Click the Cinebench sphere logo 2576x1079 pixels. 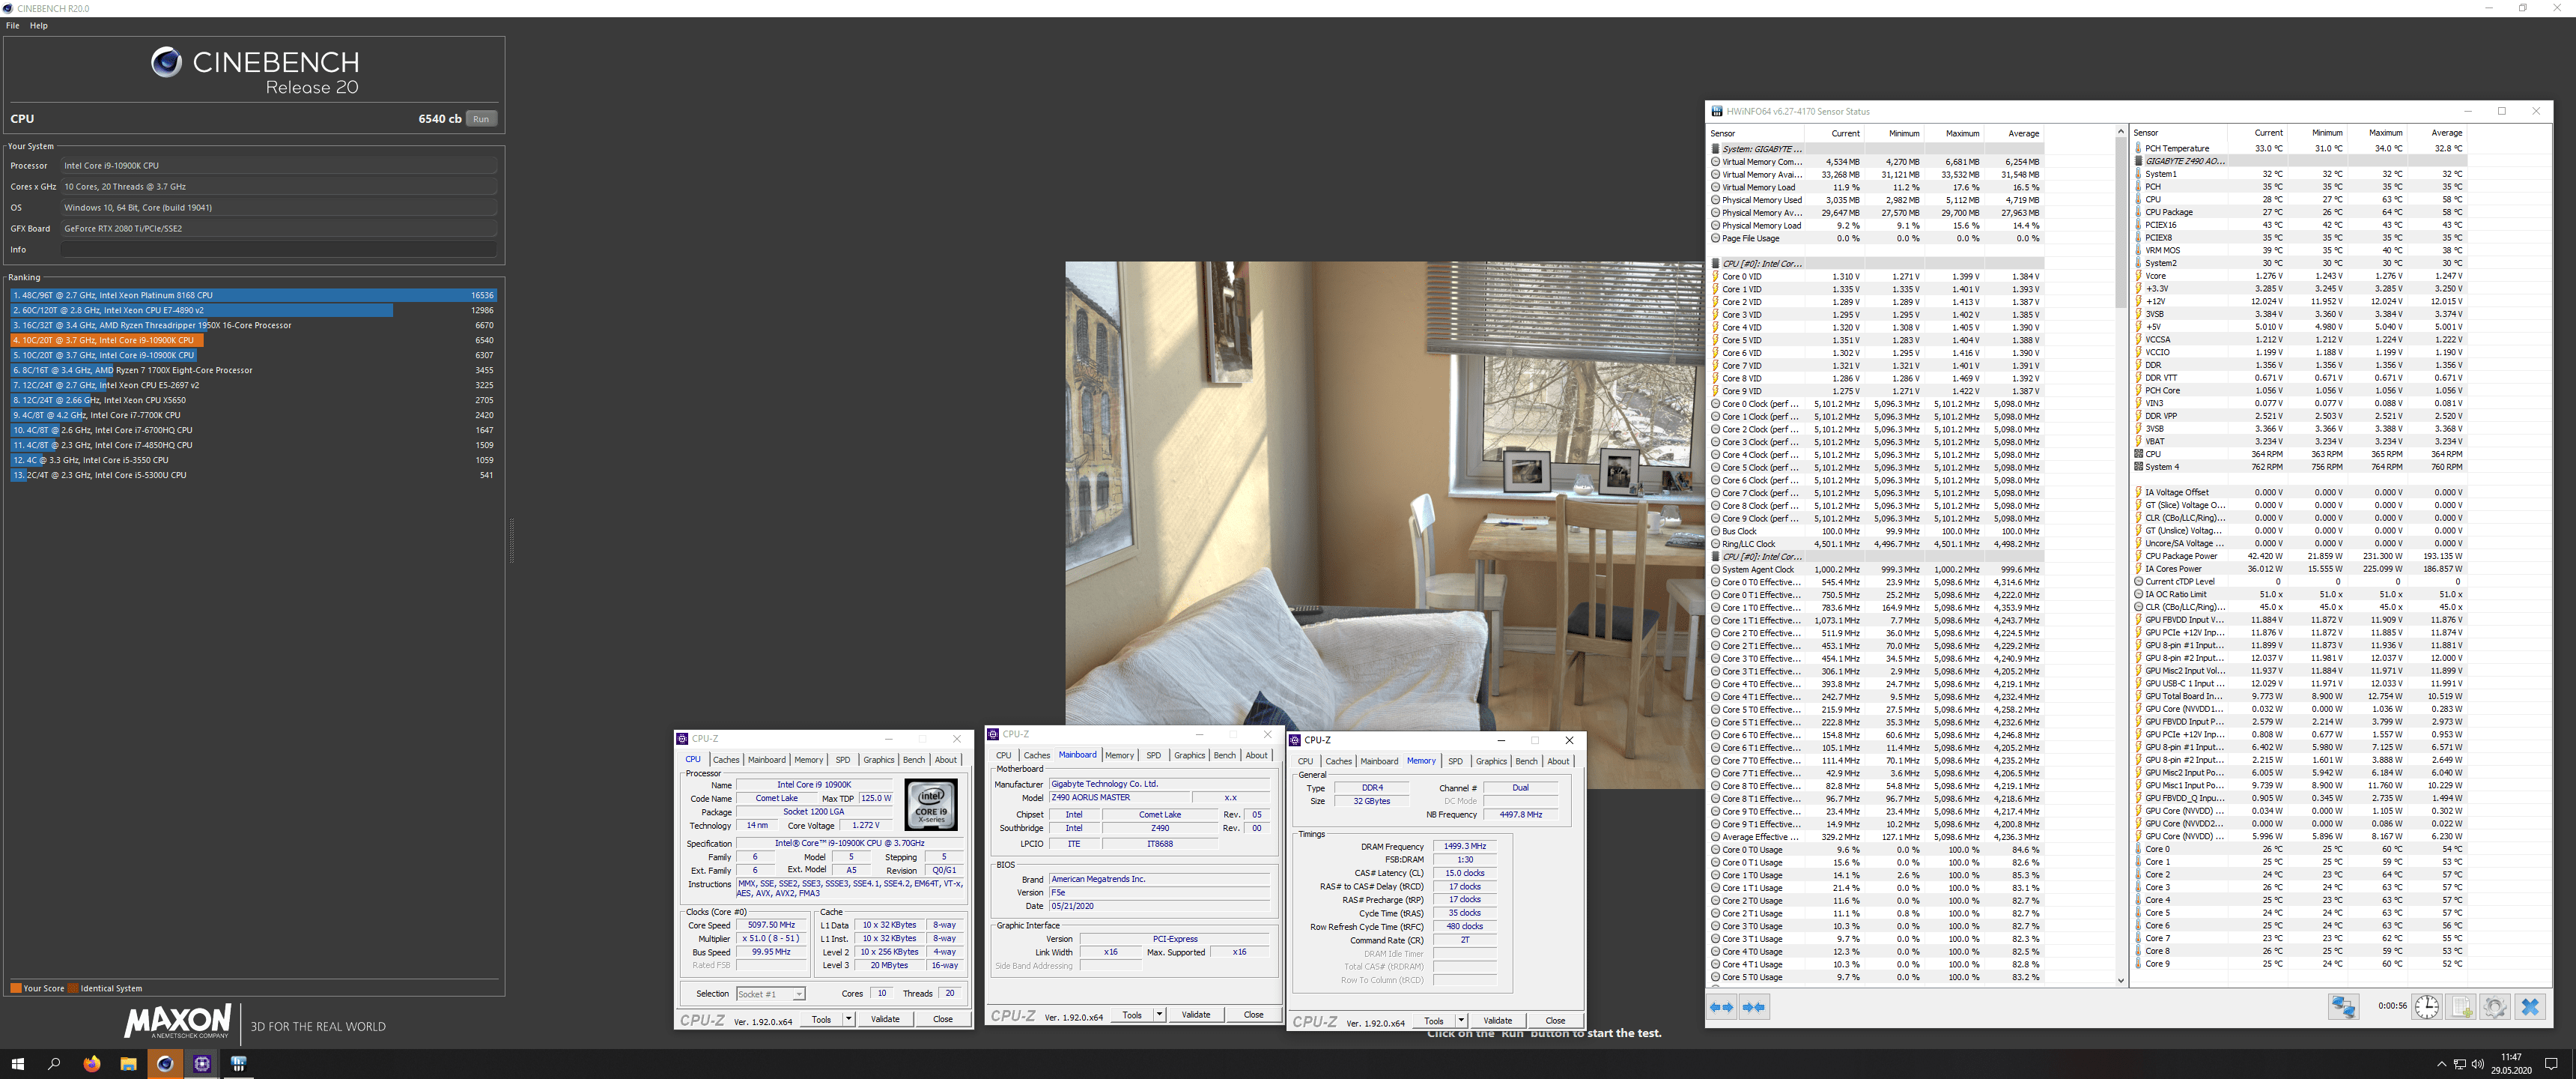coord(166,62)
